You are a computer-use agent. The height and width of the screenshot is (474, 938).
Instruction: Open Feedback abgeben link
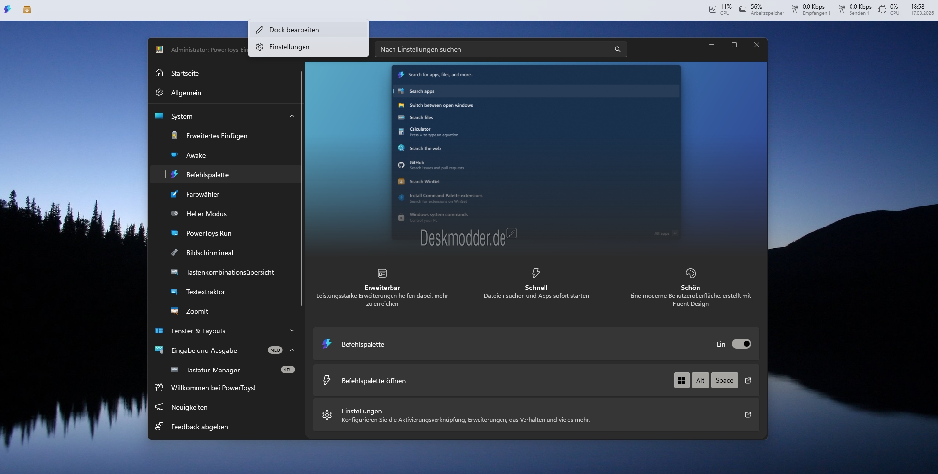coord(199,427)
